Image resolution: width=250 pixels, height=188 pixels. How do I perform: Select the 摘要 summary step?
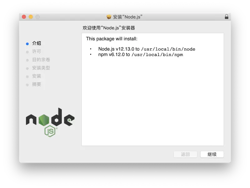pyautogui.click(x=37, y=84)
